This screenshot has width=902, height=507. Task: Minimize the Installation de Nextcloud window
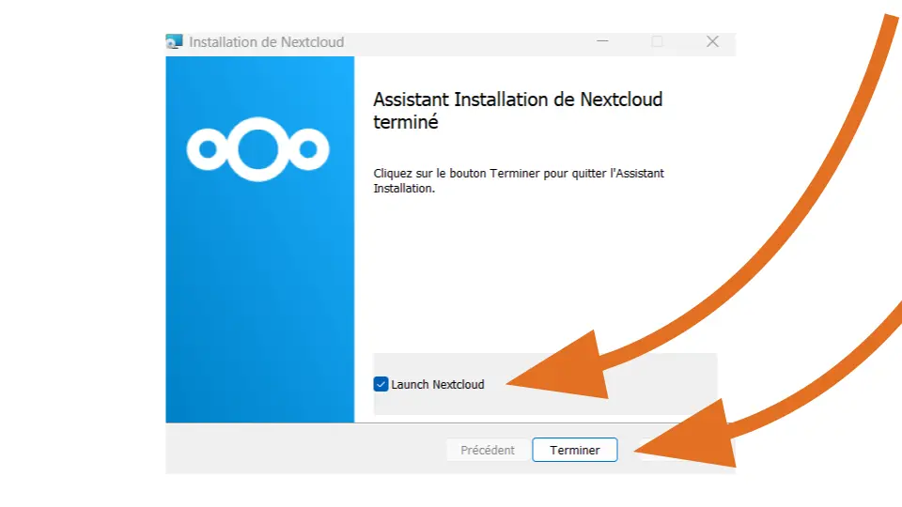point(602,42)
